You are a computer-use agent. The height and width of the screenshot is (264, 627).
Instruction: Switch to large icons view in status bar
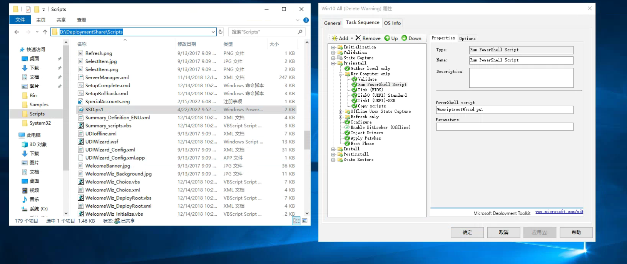(x=304, y=221)
